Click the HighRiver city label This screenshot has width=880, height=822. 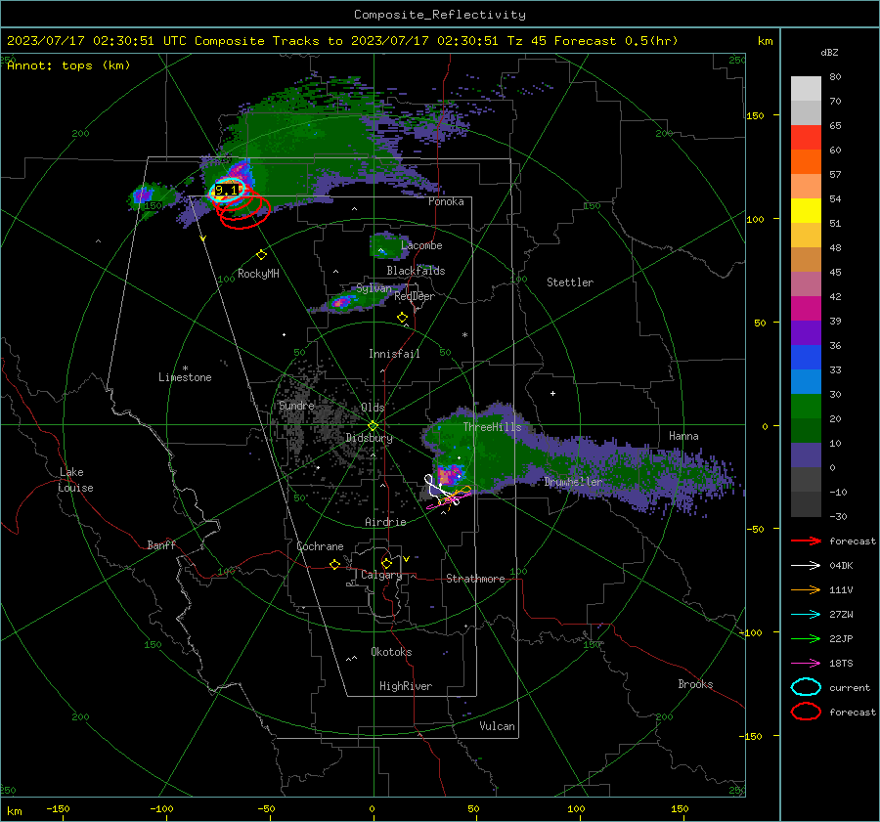(x=405, y=686)
